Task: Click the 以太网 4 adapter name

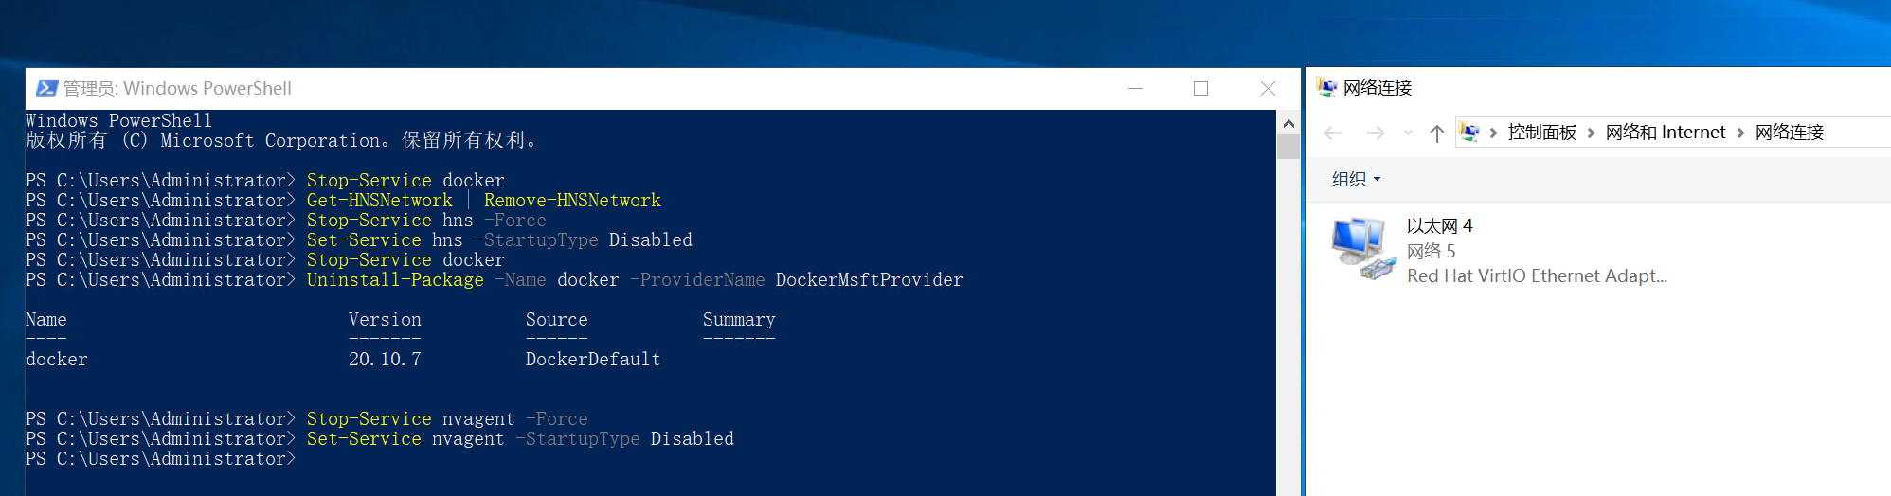Action: [x=1439, y=225]
